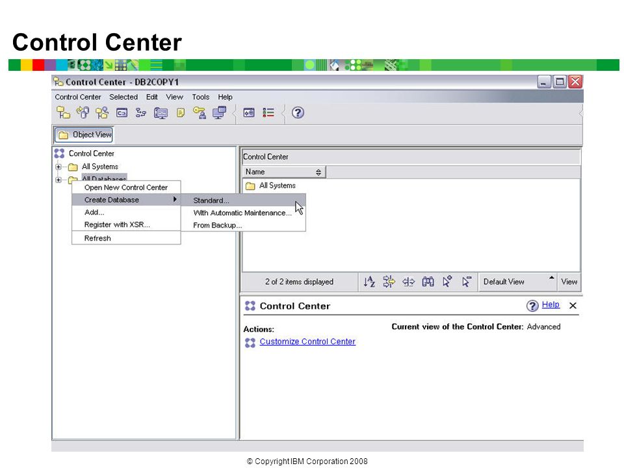Launch the Command Editor toolbar icon
Image resolution: width=624 pixels, height=468 pixels.
[x=122, y=113]
